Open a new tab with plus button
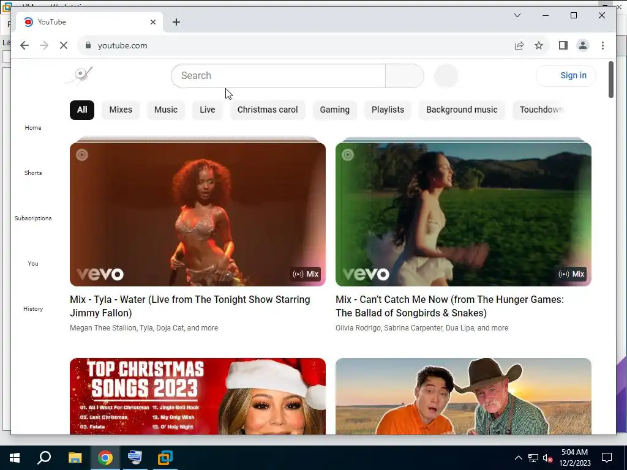The height and width of the screenshot is (470, 627). point(176,22)
